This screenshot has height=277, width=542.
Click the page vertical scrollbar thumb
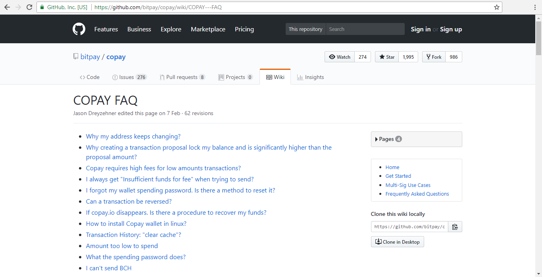pos(538,38)
